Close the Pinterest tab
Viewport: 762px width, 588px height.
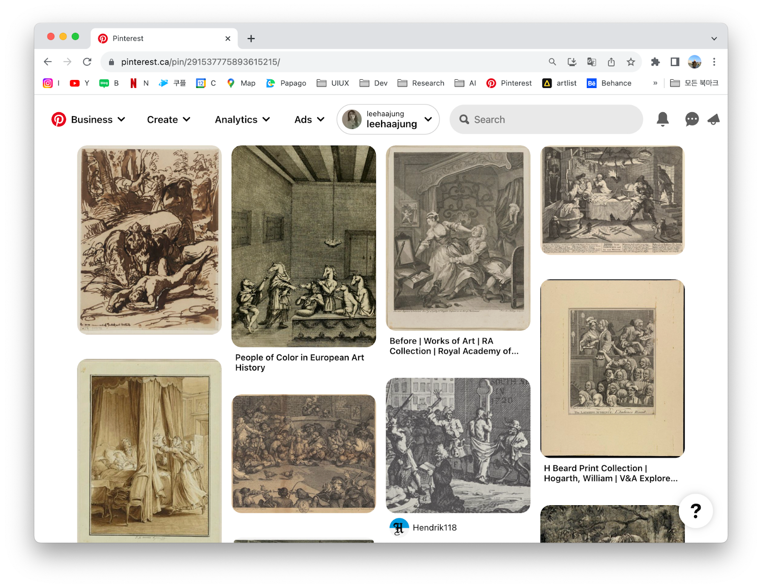[x=228, y=39]
